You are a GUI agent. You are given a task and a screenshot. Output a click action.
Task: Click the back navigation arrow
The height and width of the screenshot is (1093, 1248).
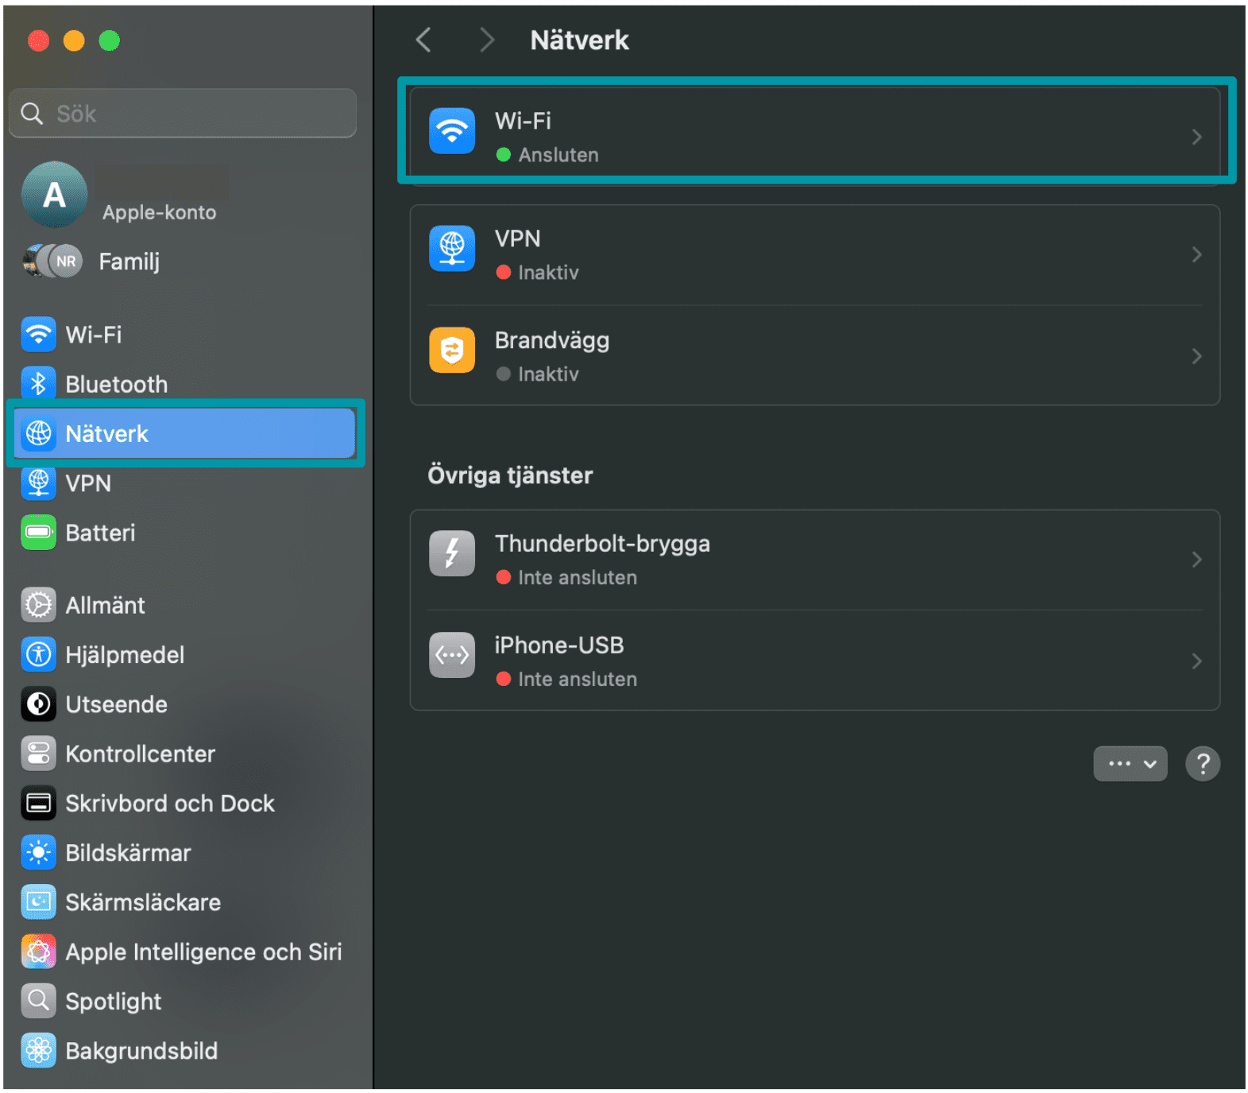coord(424,40)
